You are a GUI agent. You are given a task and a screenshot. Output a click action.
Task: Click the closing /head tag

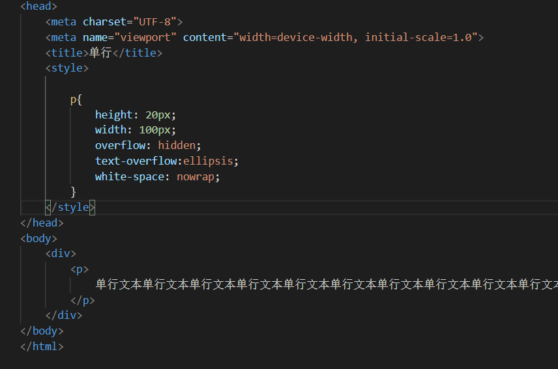coord(42,223)
